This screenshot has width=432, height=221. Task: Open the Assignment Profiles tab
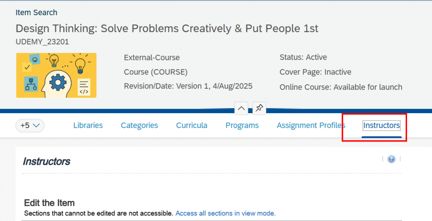pyautogui.click(x=311, y=125)
